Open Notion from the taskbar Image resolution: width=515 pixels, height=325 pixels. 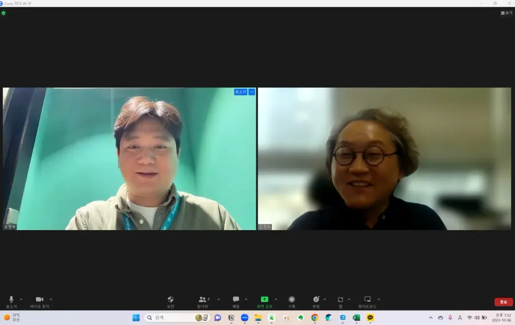click(231, 318)
